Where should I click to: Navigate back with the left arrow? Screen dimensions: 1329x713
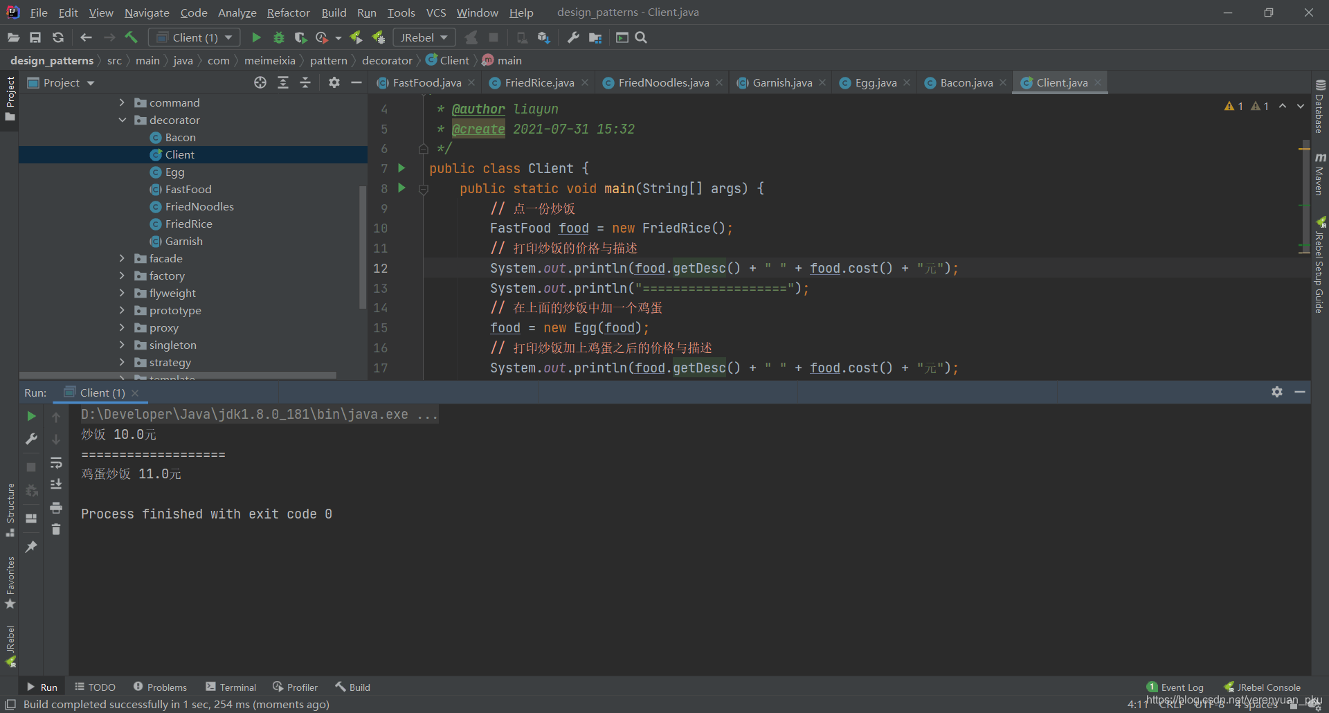87,37
